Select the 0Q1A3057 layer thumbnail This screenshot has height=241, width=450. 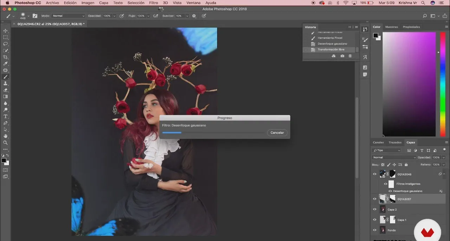[x=382, y=199]
